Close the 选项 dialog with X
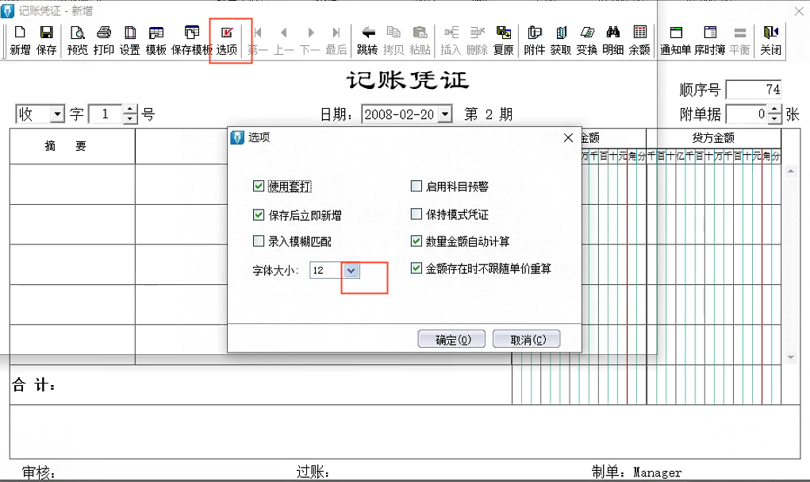The width and height of the screenshot is (810, 482). [x=568, y=137]
